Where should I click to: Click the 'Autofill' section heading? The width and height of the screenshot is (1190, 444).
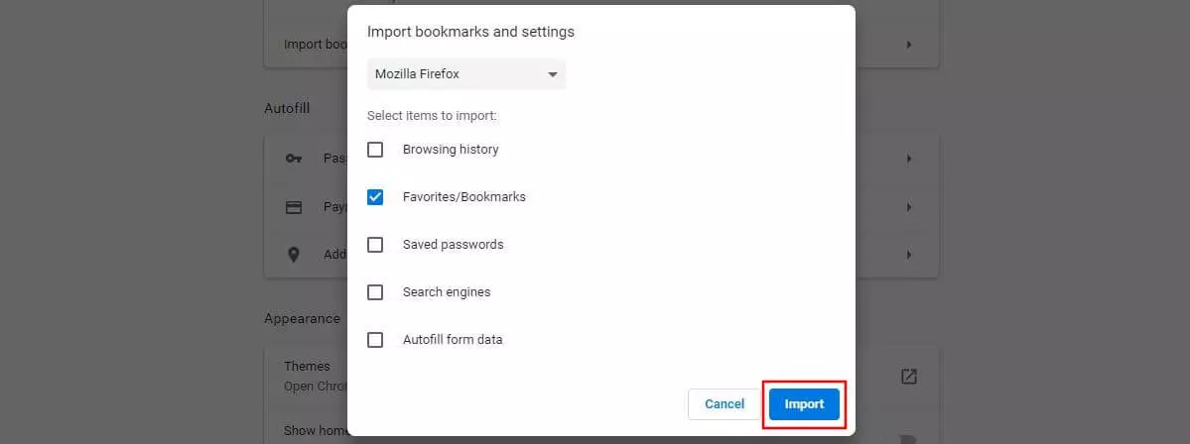287,108
